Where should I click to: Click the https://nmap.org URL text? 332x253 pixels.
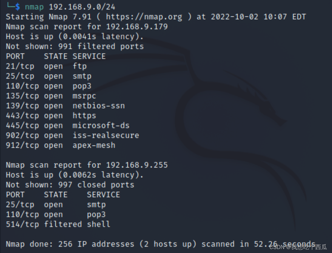(x=144, y=17)
